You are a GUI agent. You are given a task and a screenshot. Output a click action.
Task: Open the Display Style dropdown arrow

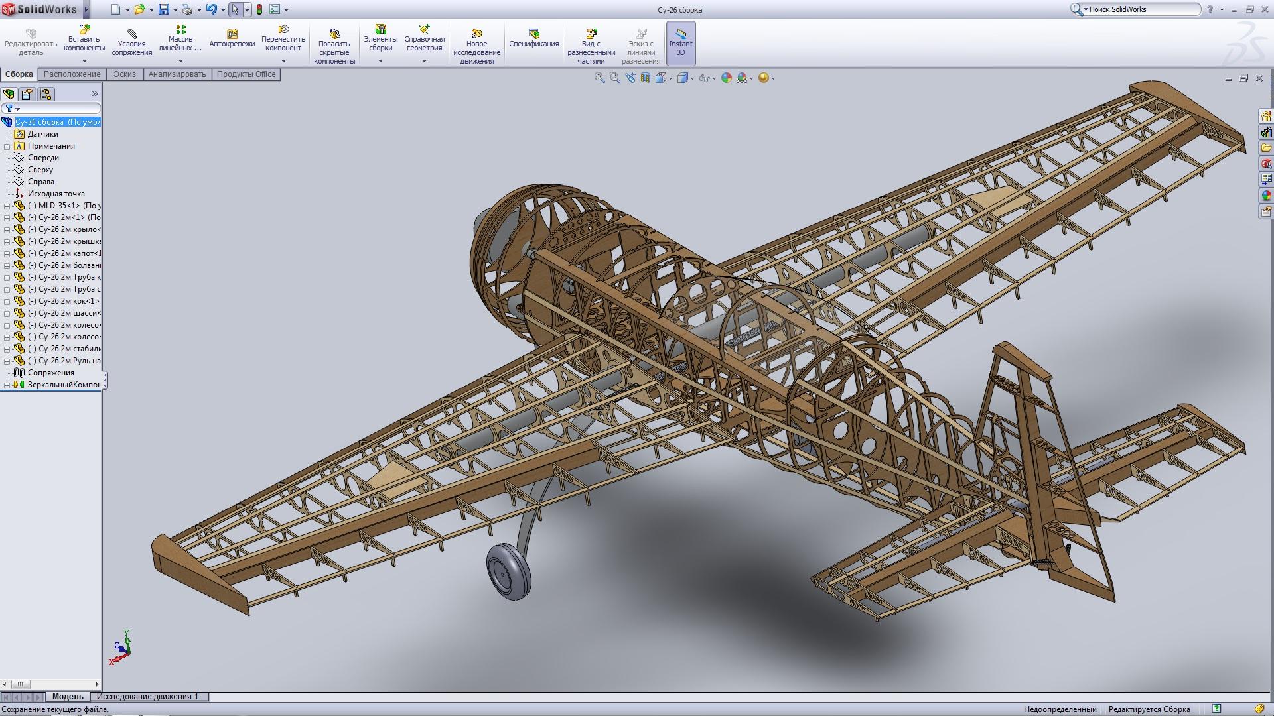tap(692, 78)
